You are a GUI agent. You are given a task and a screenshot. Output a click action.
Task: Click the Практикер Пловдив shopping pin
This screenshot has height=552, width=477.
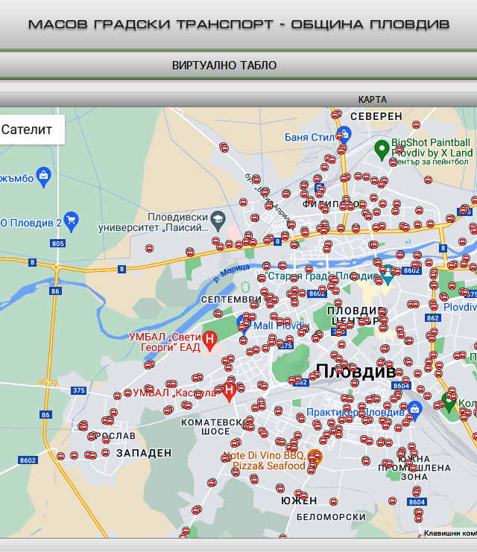(x=414, y=411)
